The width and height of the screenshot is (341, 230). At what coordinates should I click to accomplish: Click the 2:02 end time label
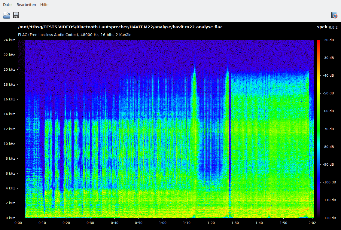click(312, 223)
